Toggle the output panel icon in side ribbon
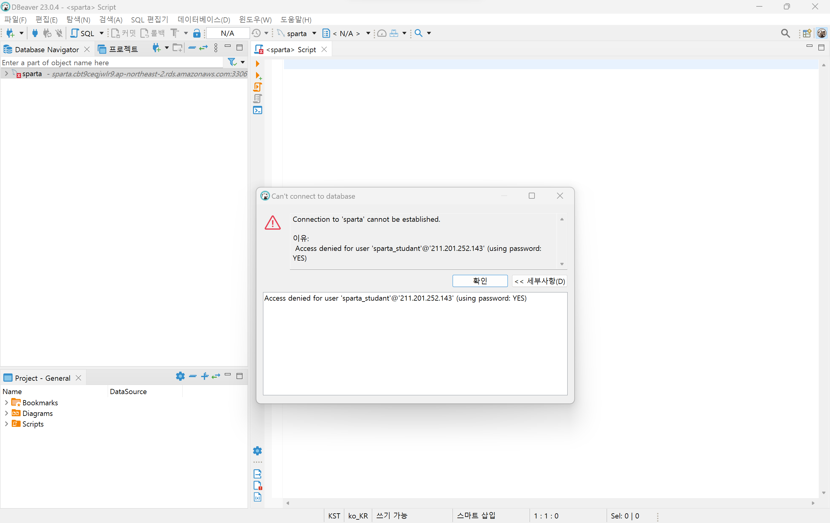This screenshot has width=830, height=523. 258,474
